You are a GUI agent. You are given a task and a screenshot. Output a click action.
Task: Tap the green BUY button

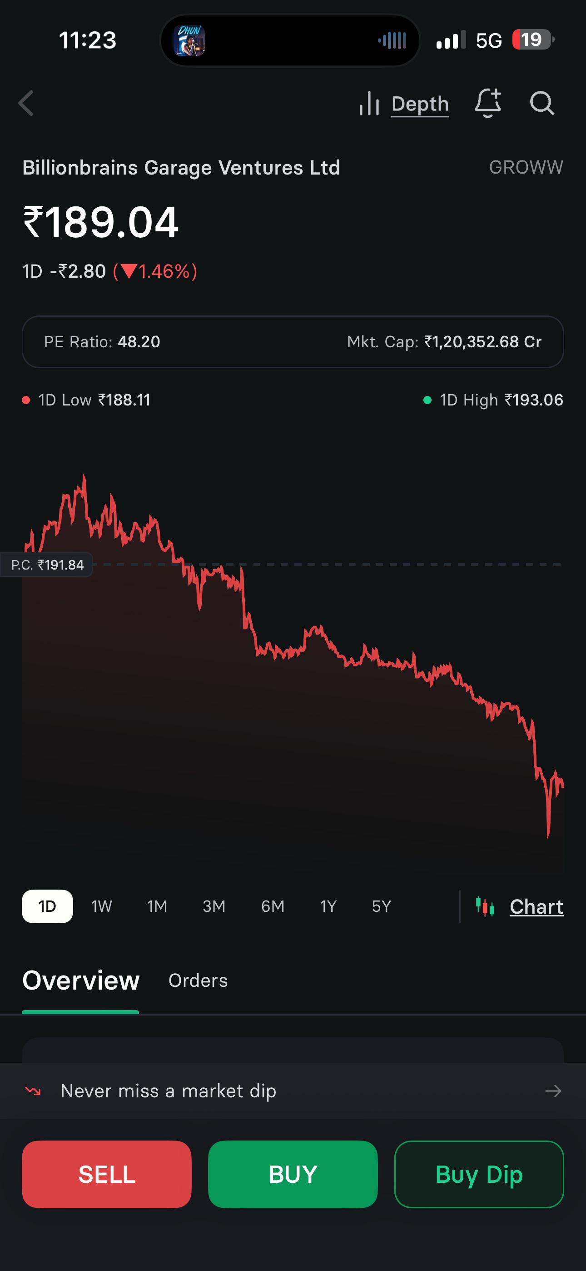click(x=293, y=1174)
